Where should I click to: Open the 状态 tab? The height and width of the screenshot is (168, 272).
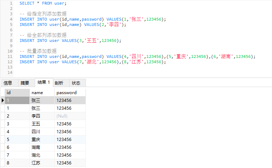click(77, 83)
